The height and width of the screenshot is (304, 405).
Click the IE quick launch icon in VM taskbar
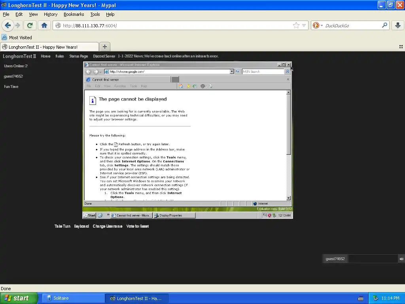(100, 215)
